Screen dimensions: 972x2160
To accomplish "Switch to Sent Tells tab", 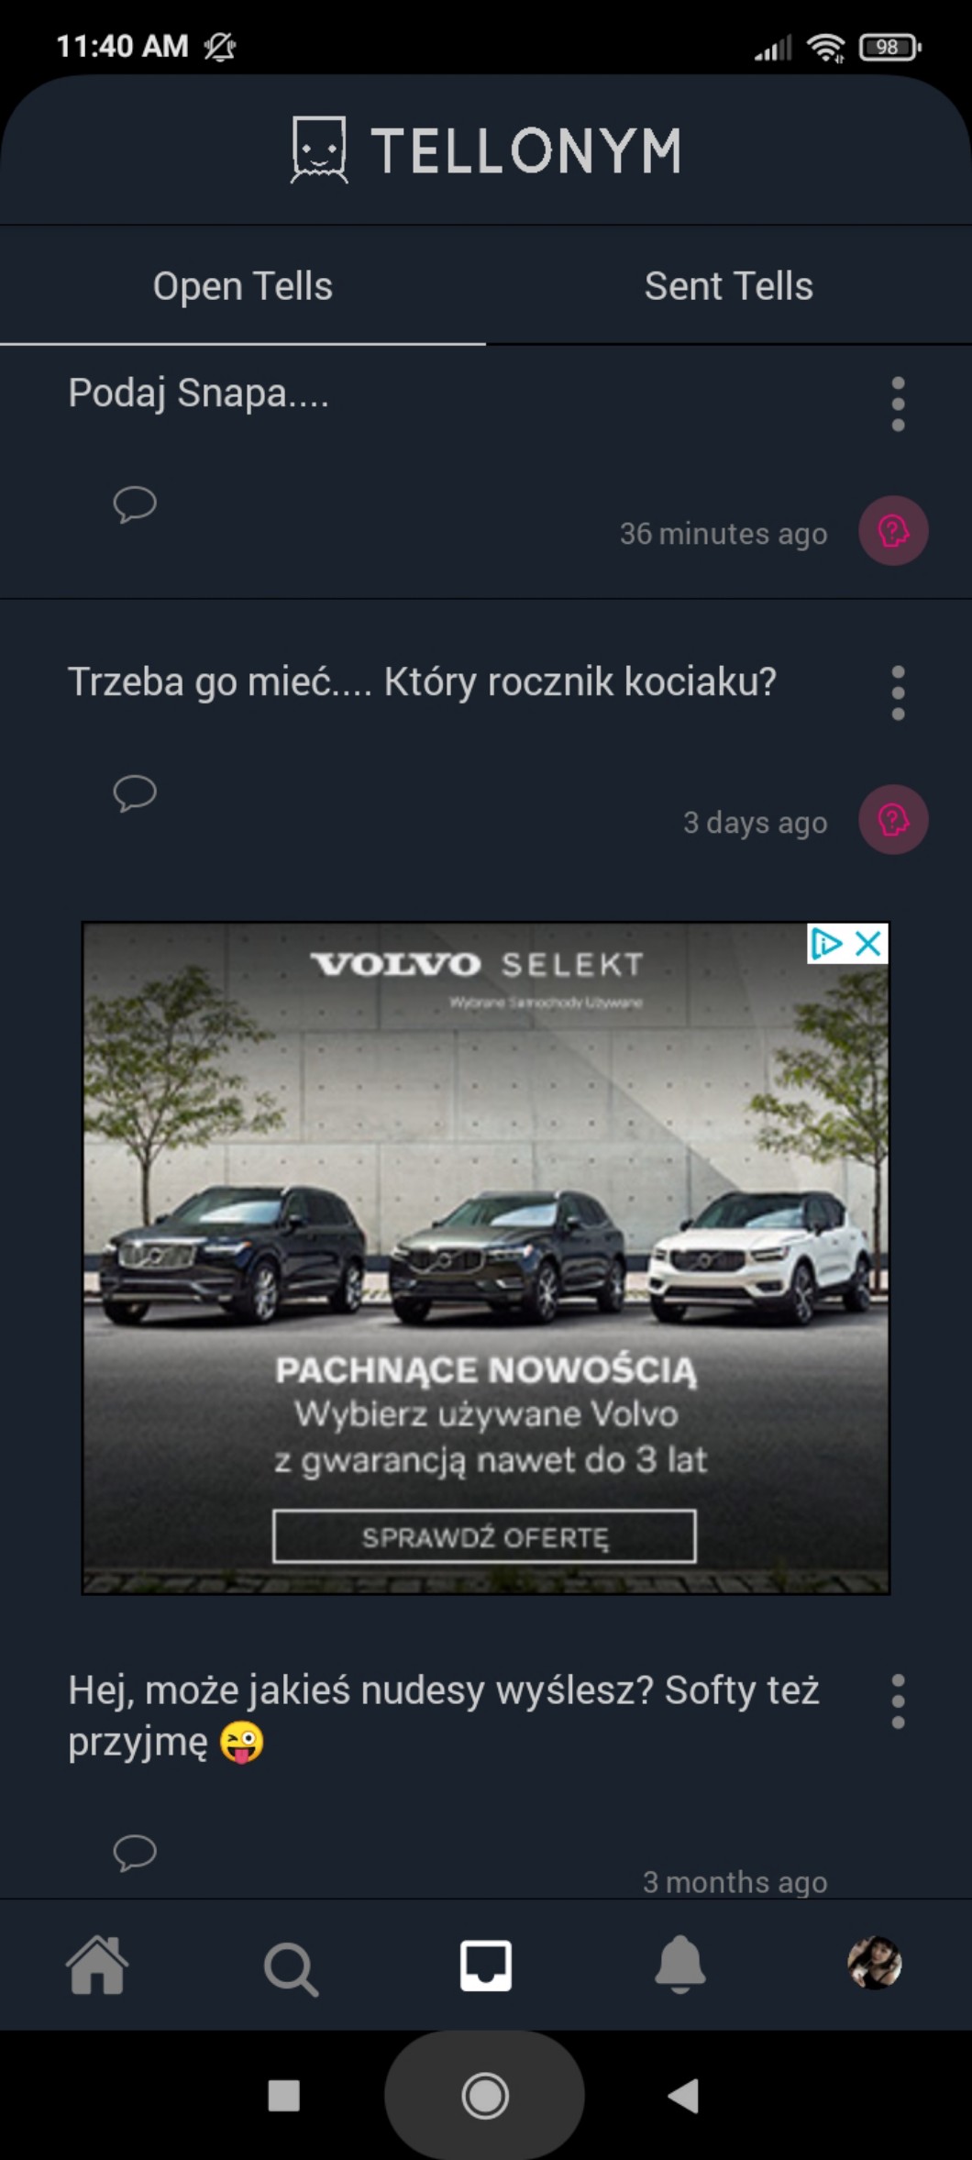I will click(729, 286).
